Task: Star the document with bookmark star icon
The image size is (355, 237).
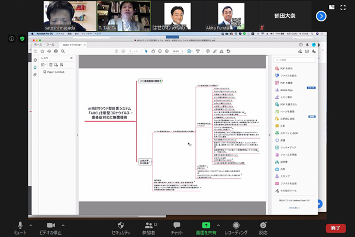Action: [43, 52]
